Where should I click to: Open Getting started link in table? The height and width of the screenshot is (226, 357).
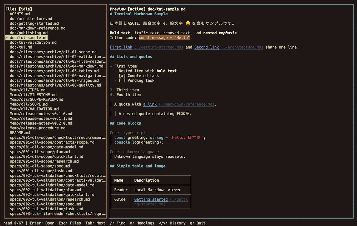pyautogui.click(x=151, y=199)
